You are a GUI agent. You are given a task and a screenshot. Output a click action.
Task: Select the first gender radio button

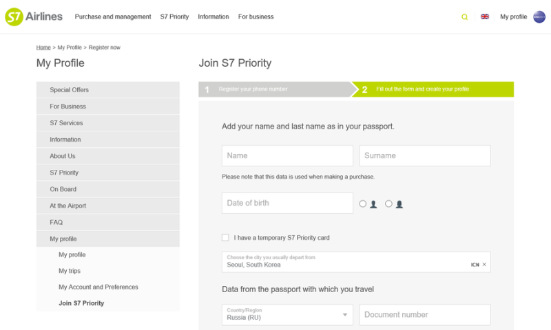[x=363, y=204]
